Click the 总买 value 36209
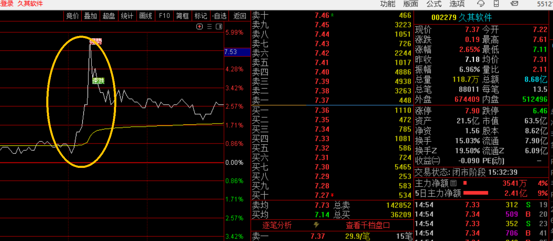The width and height of the screenshot is (553, 241). (x=401, y=215)
